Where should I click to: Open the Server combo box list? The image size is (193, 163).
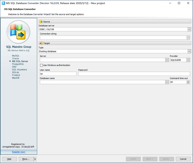(167, 60)
